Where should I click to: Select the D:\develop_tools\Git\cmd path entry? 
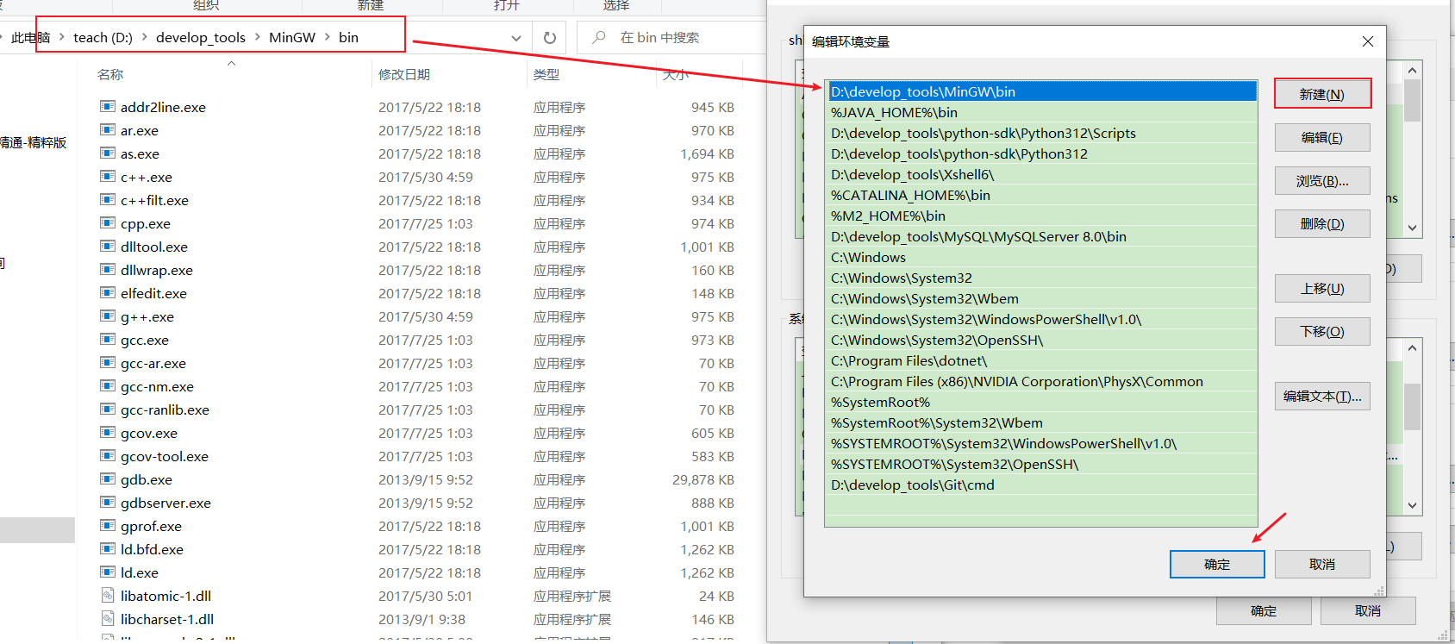coord(912,485)
